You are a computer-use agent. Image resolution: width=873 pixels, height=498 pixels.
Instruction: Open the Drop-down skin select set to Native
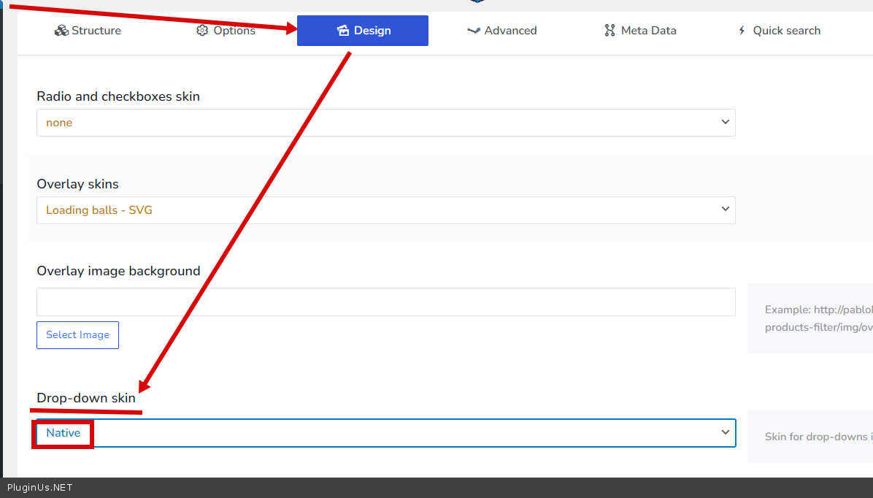click(x=385, y=433)
